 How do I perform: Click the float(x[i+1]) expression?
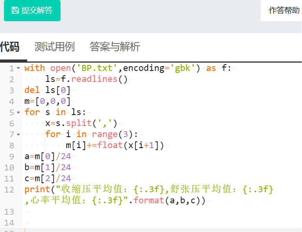click(131, 145)
